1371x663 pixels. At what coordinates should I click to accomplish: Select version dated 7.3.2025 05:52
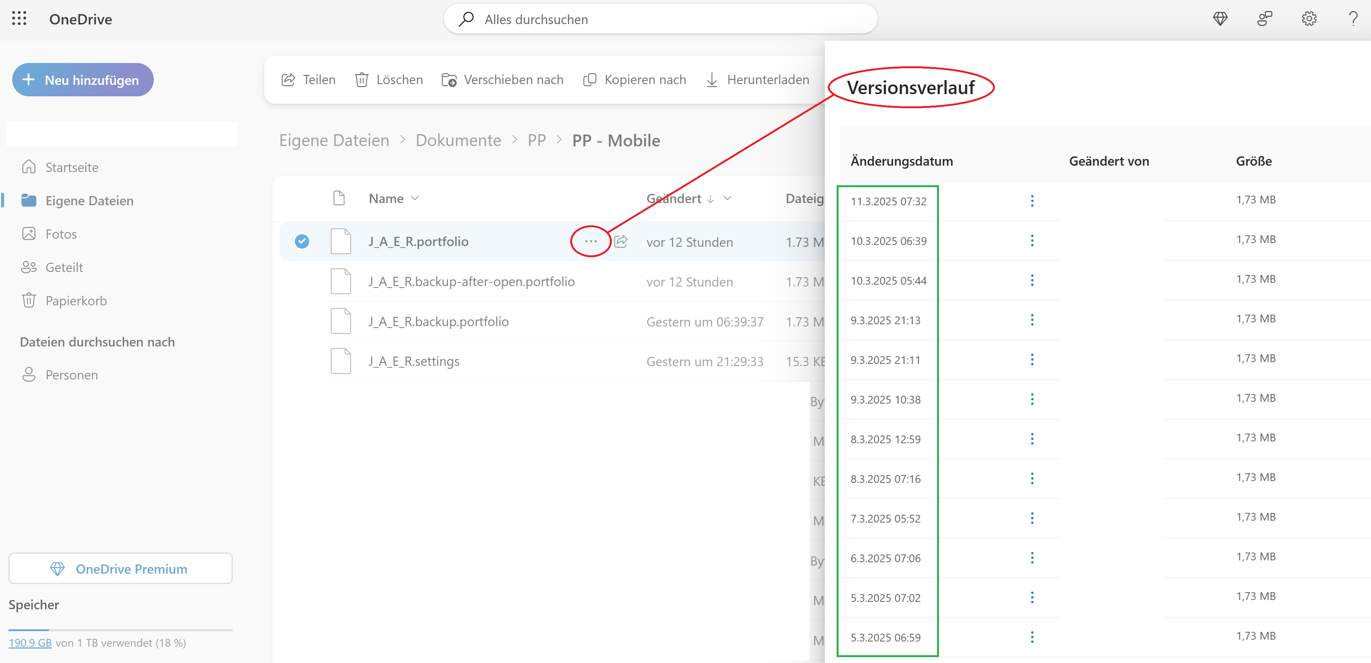885,519
